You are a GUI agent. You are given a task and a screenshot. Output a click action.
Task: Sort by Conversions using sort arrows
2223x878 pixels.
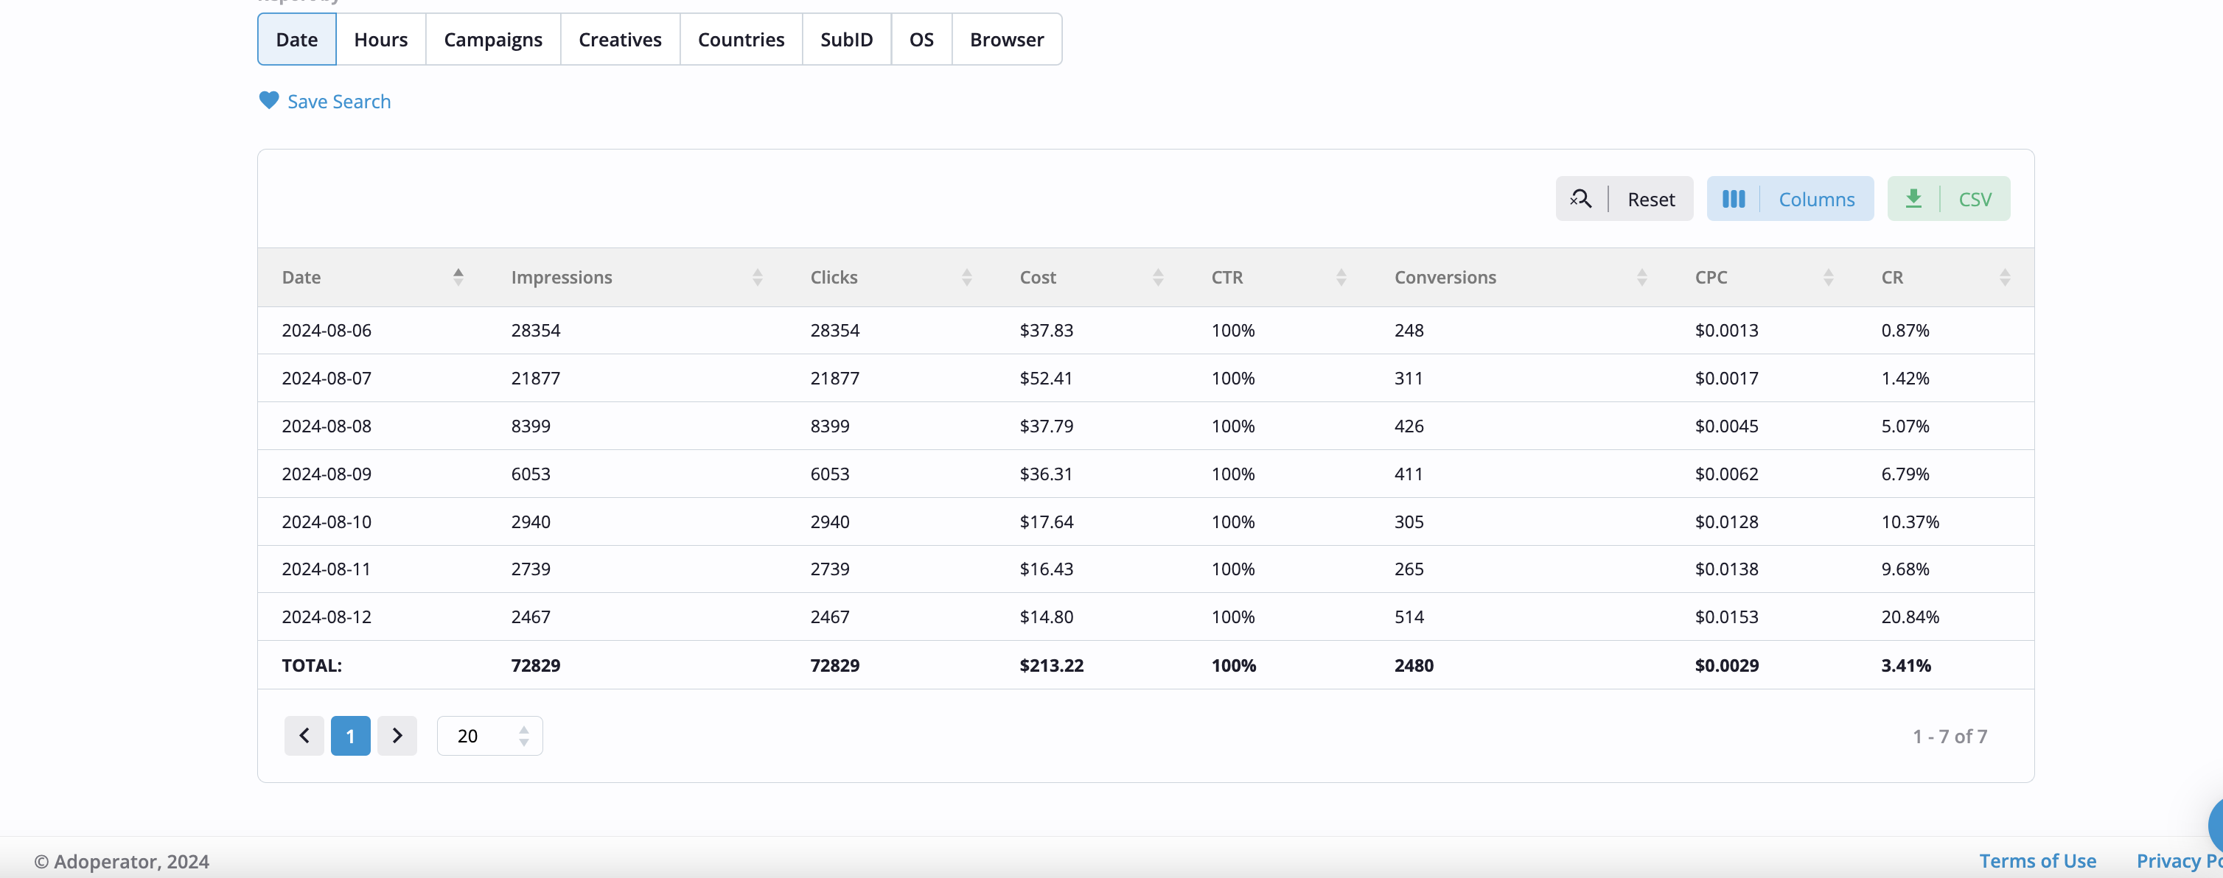[x=1641, y=277]
